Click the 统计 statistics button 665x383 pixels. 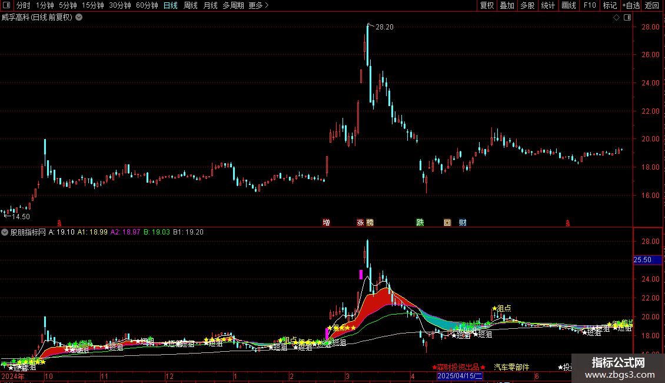click(548, 5)
